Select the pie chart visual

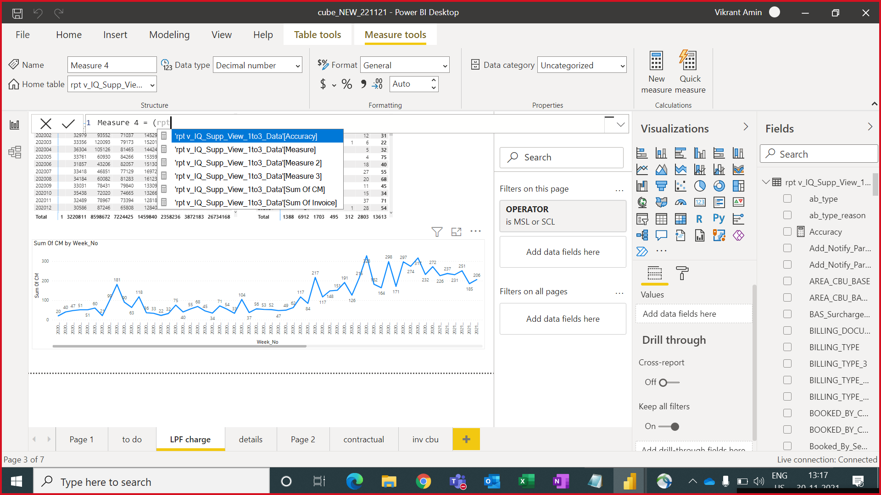[700, 186]
